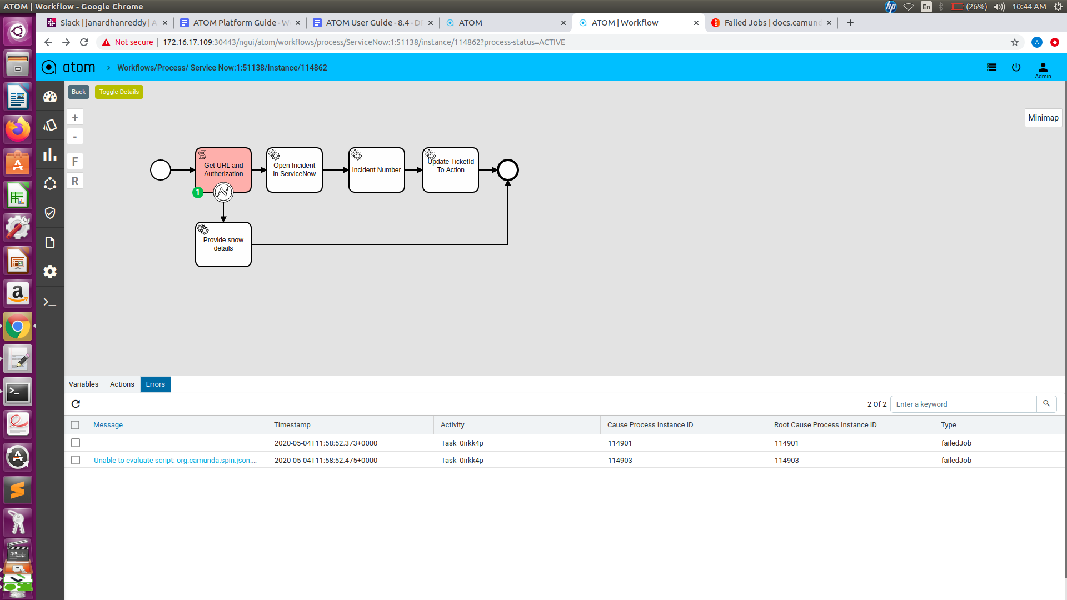Open the shield compliance sidebar icon
This screenshot has width=1067, height=600.
[x=50, y=213]
